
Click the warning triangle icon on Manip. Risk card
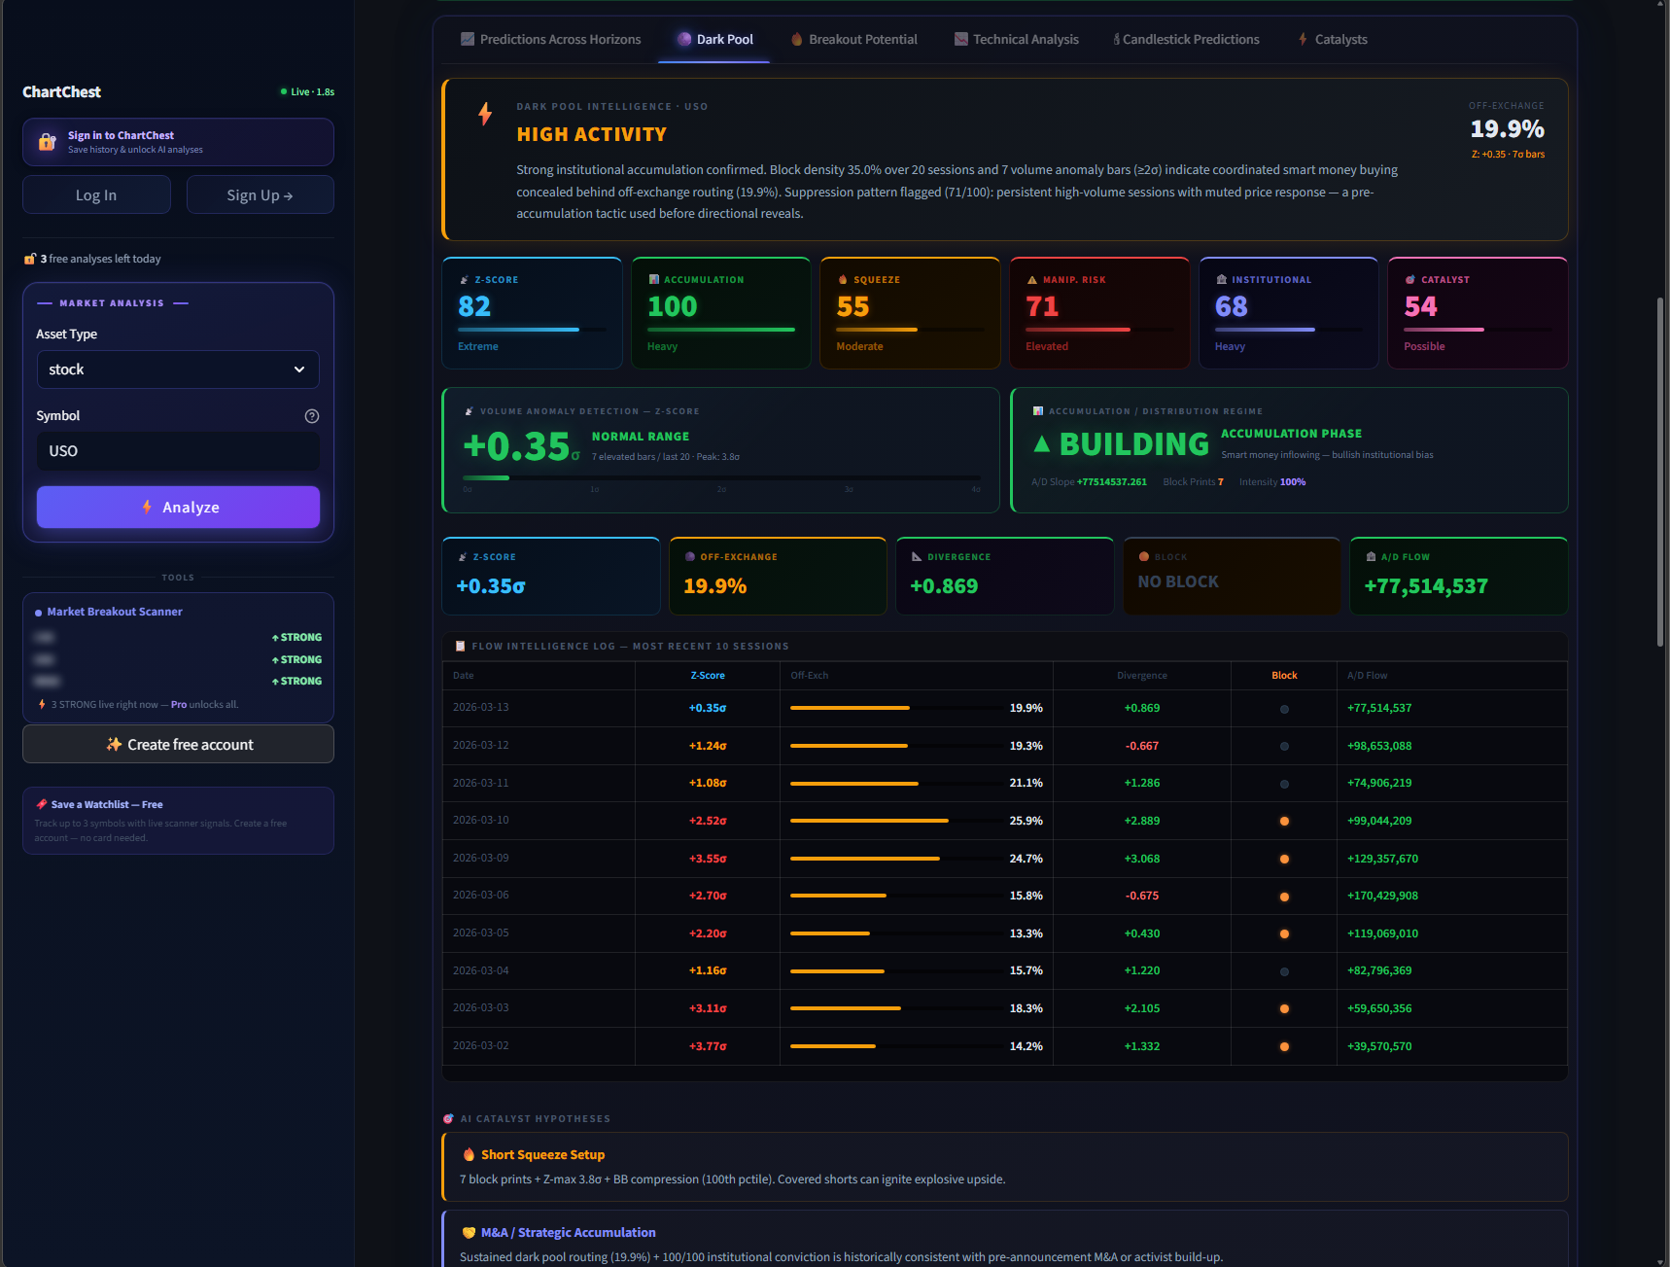point(1031,279)
